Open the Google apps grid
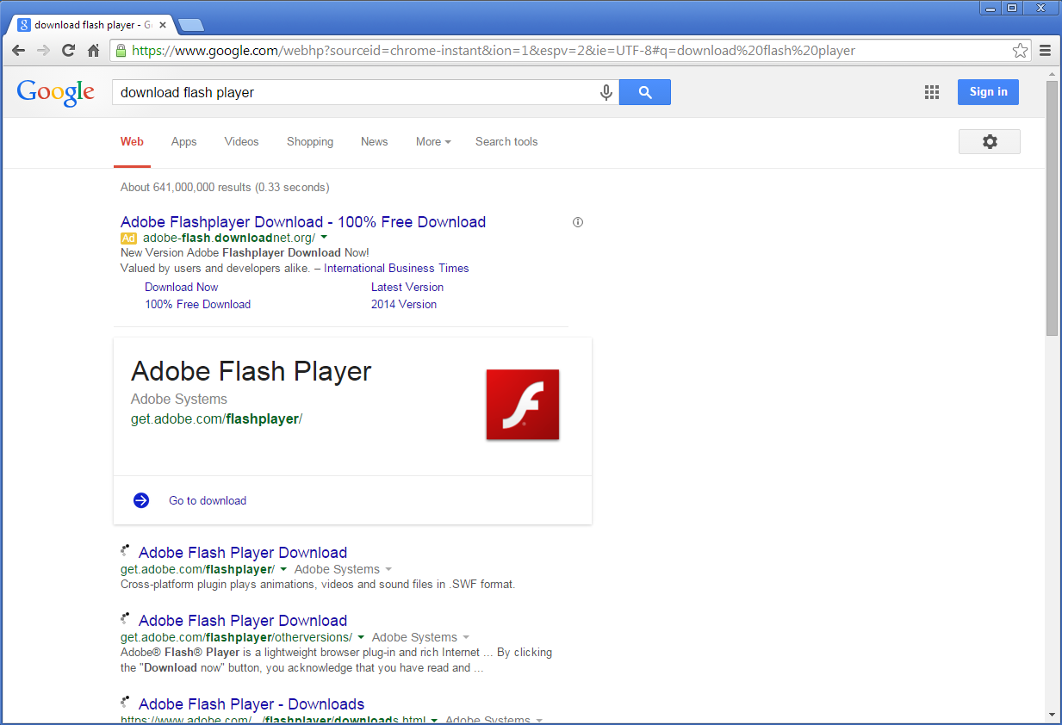Image resolution: width=1062 pixels, height=725 pixels. click(x=931, y=92)
